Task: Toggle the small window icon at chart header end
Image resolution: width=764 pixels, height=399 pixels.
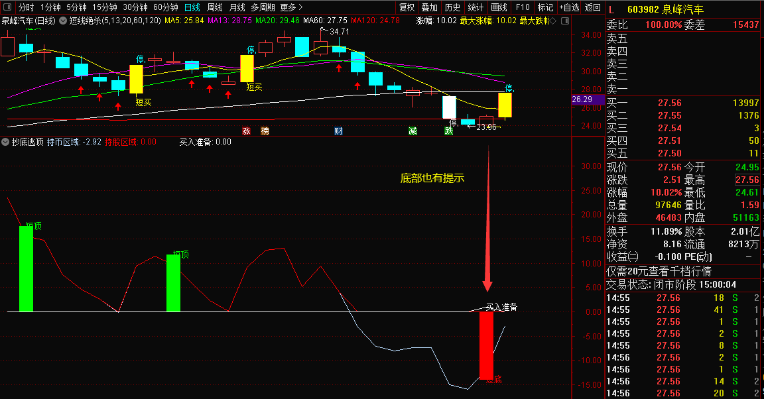Action: 565,21
